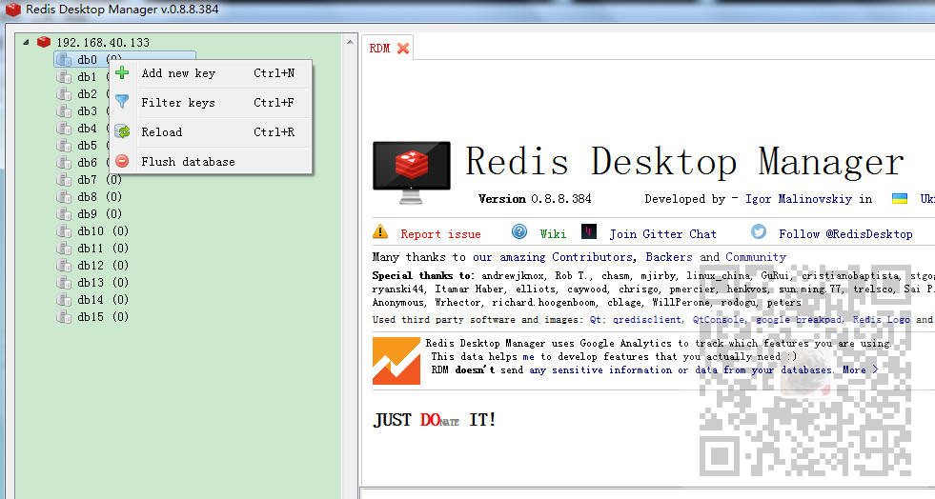The image size is (935, 499).
Task: Select the 192.168.40.133 connection row
Action: [93, 42]
